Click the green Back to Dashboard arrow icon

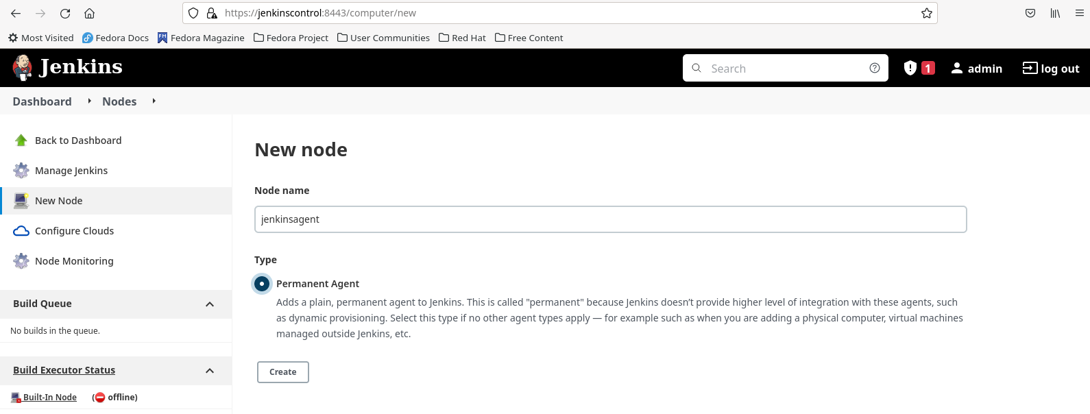21,141
